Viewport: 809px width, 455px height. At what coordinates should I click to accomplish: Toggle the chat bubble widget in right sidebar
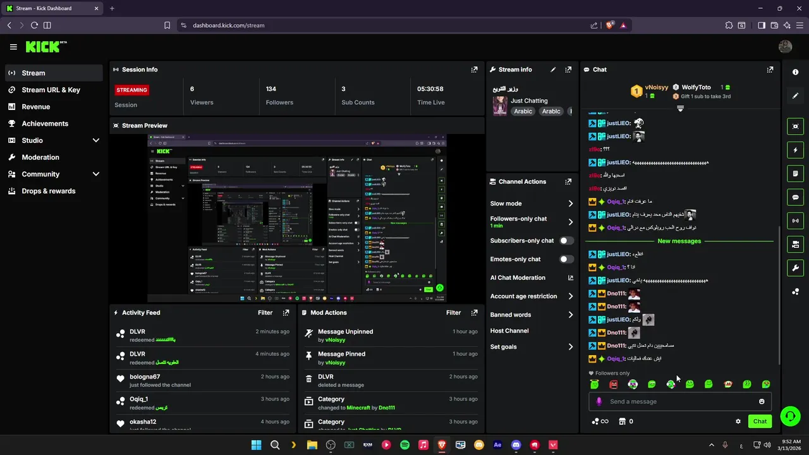click(796, 197)
